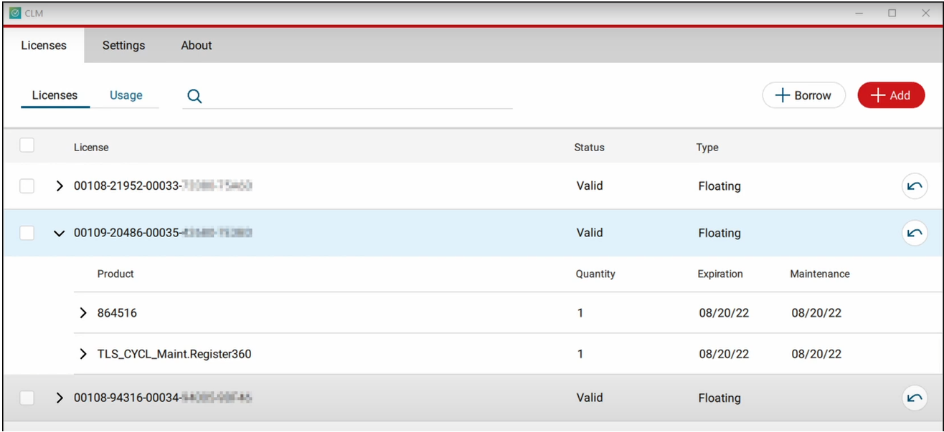Click the return icon for license 00108-94316-00034
944x432 pixels.
(914, 398)
